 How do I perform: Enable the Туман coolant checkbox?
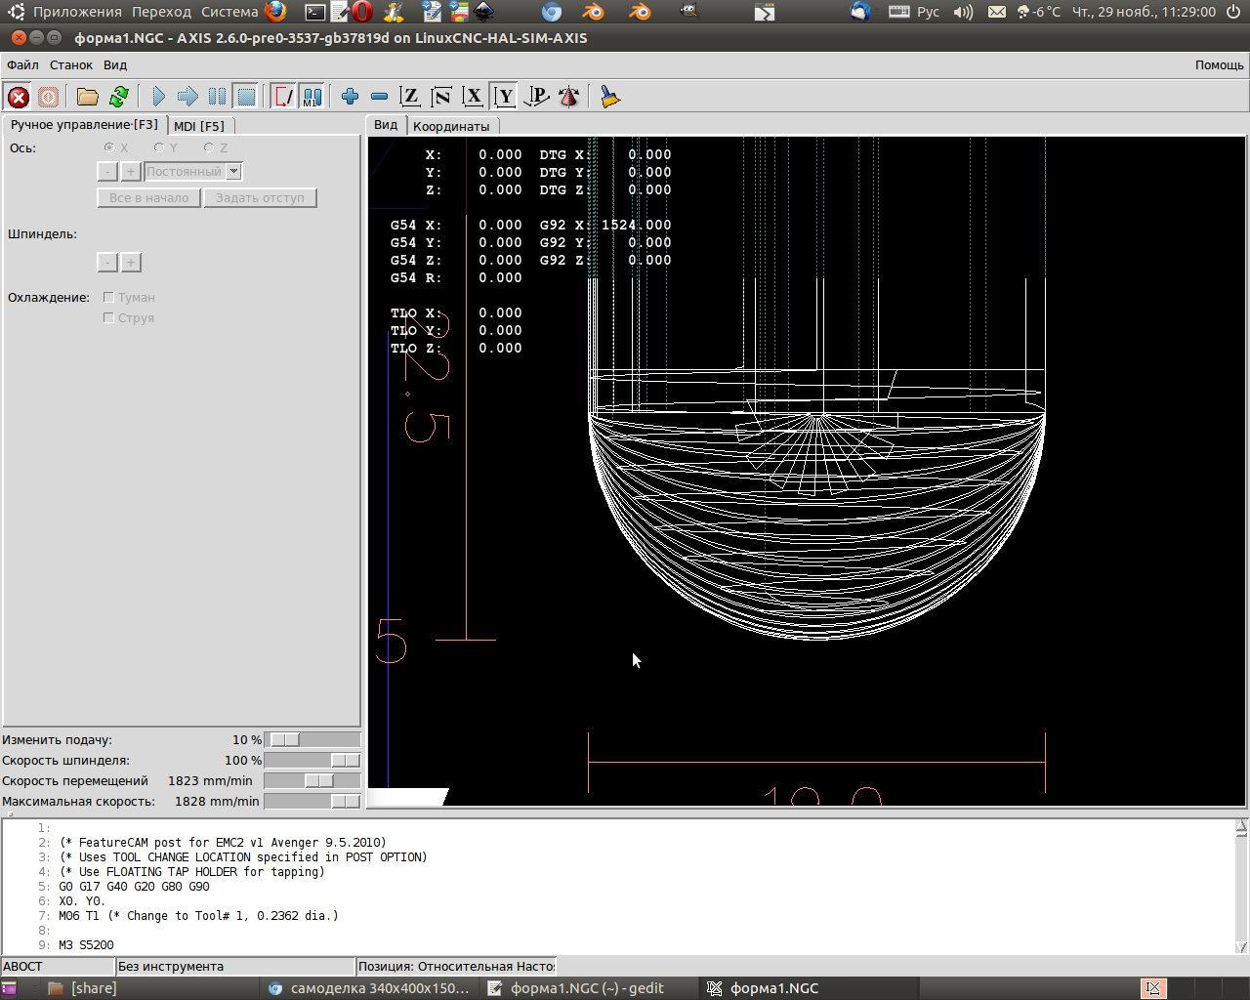108,298
